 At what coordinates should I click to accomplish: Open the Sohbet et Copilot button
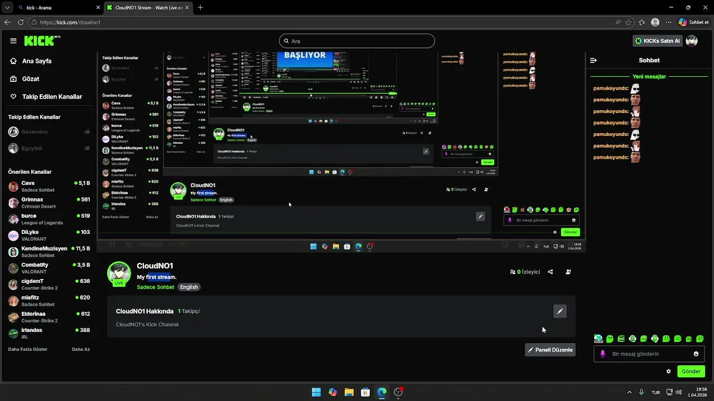(x=694, y=22)
